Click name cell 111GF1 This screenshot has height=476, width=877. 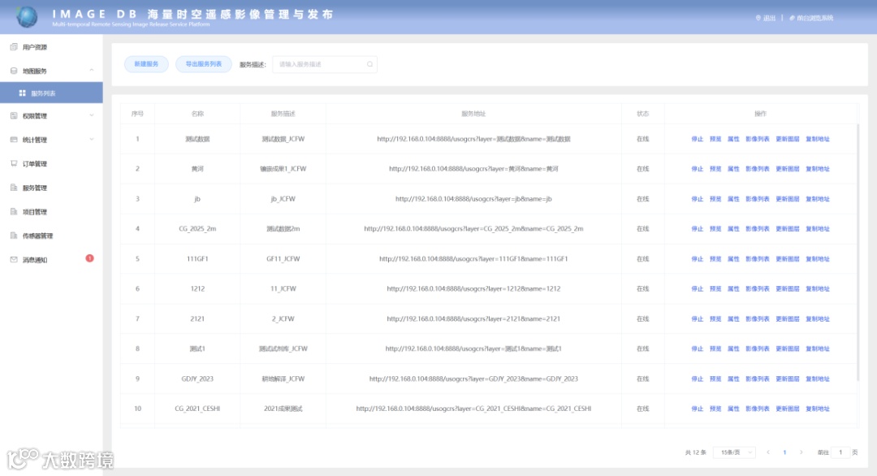coord(197,259)
